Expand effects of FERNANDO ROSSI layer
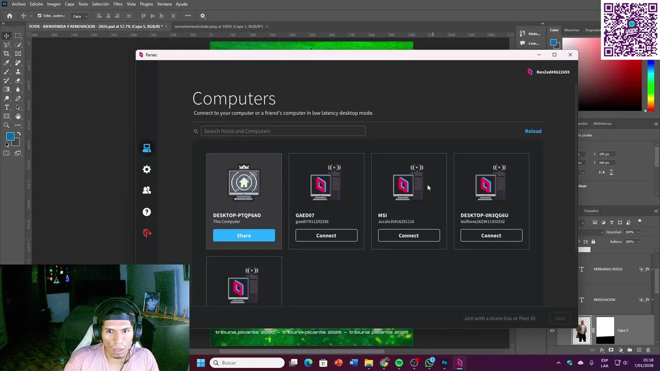This screenshot has height=371, width=660. [653, 269]
